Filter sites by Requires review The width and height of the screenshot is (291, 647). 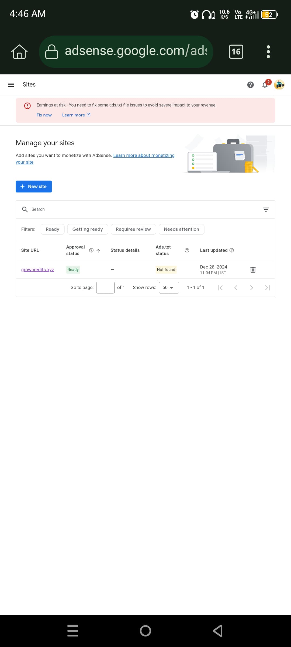pyautogui.click(x=133, y=229)
